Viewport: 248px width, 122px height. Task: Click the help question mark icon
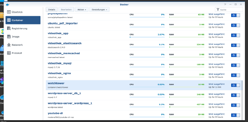click(225, 5)
